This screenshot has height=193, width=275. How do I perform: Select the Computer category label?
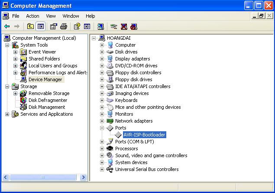pyautogui.click(x=126, y=45)
